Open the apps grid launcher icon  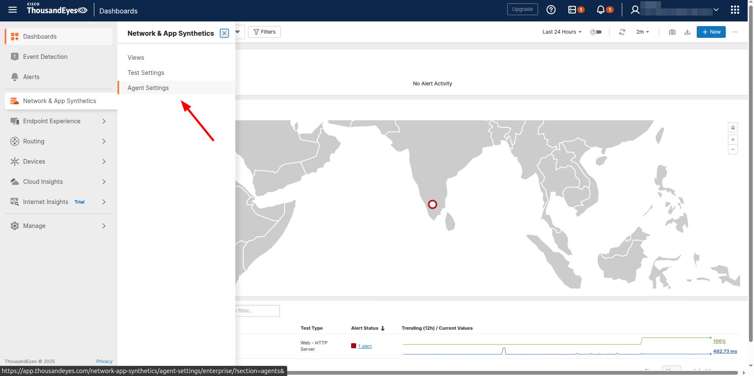tap(735, 10)
